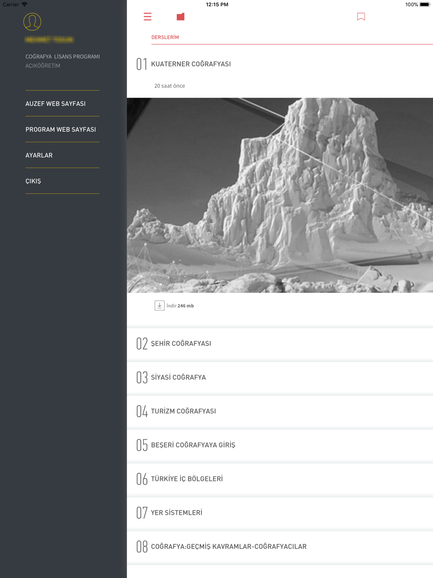The image size is (433, 578).
Task: Expand the Turizm Coğrafyası course
Action: tap(183, 411)
